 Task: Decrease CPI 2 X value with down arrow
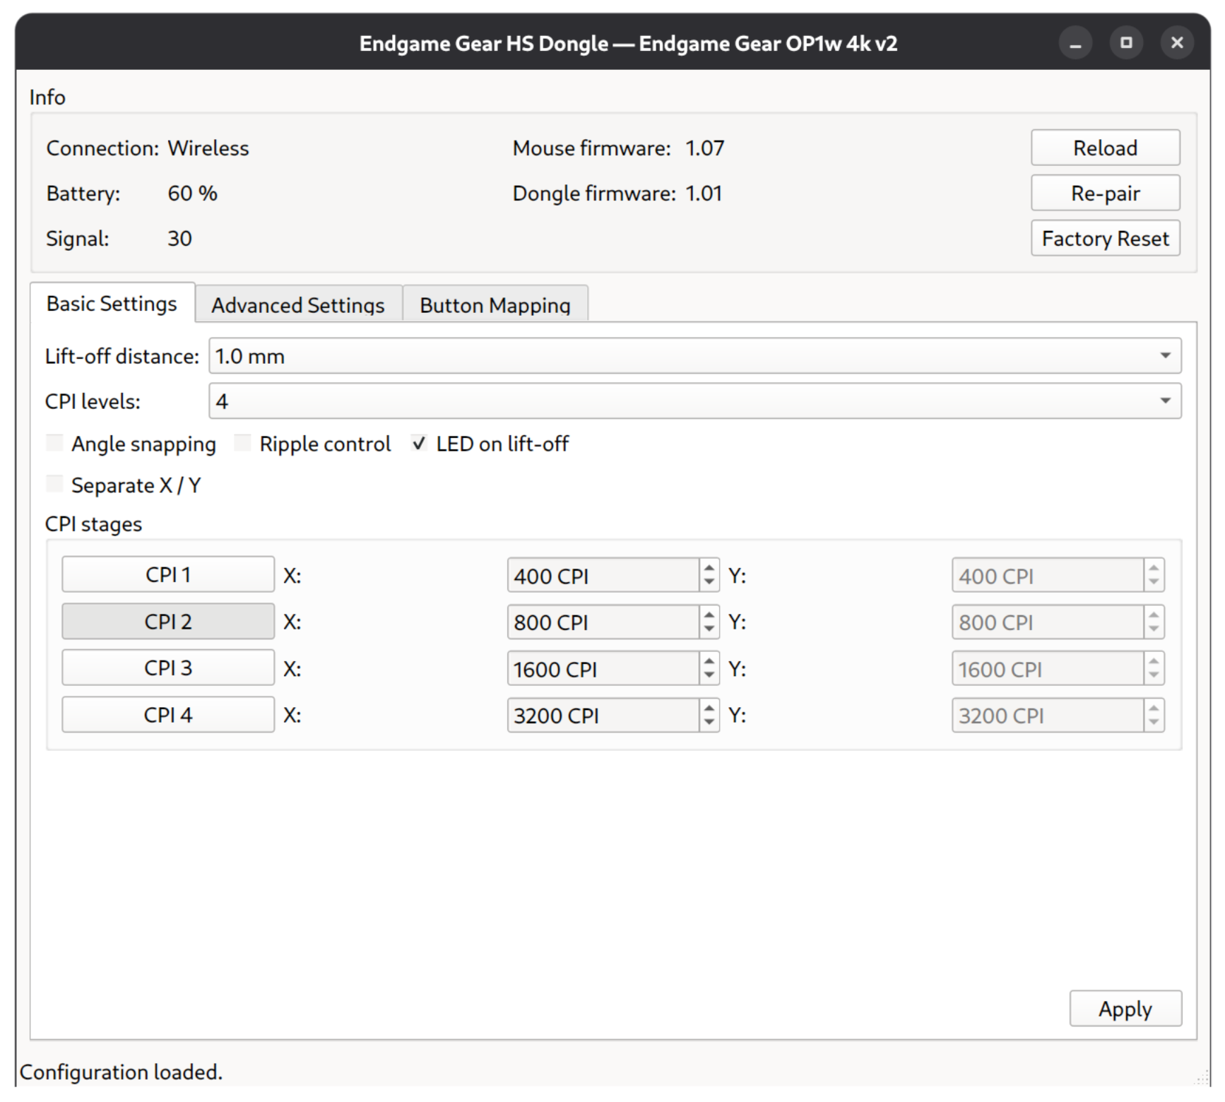click(x=709, y=629)
